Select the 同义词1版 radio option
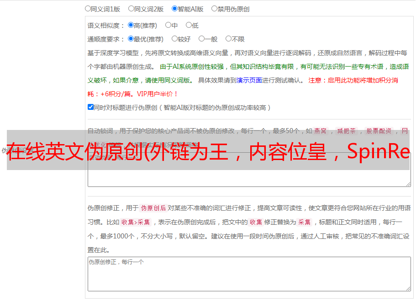The height and width of the screenshot is (300, 416). click(x=88, y=9)
